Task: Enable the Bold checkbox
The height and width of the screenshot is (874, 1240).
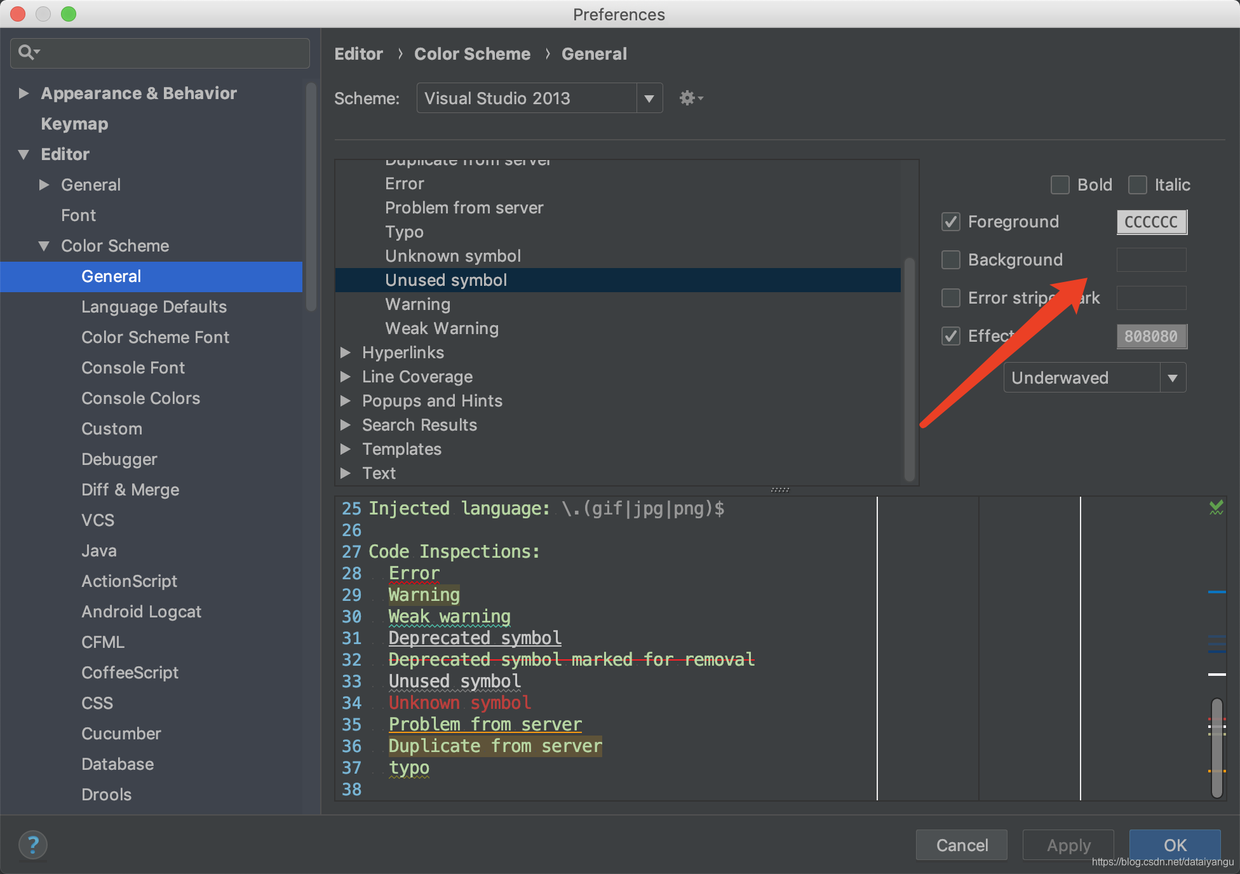Action: tap(1060, 185)
